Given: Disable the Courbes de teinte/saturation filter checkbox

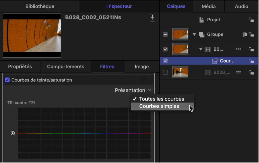Looking at the screenshot, I should pyautogui.click(x=7, y=80).
